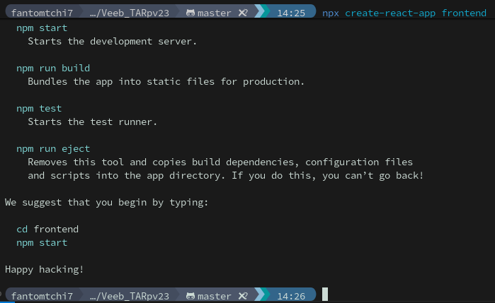
Task: Click the GitHub cat icon in the 14:25 prompt
Action: click(190, 13)
